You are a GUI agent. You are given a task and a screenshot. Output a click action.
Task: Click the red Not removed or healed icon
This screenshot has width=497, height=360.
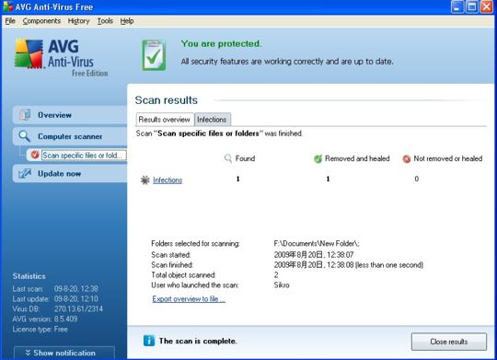[x=407, y=159]
